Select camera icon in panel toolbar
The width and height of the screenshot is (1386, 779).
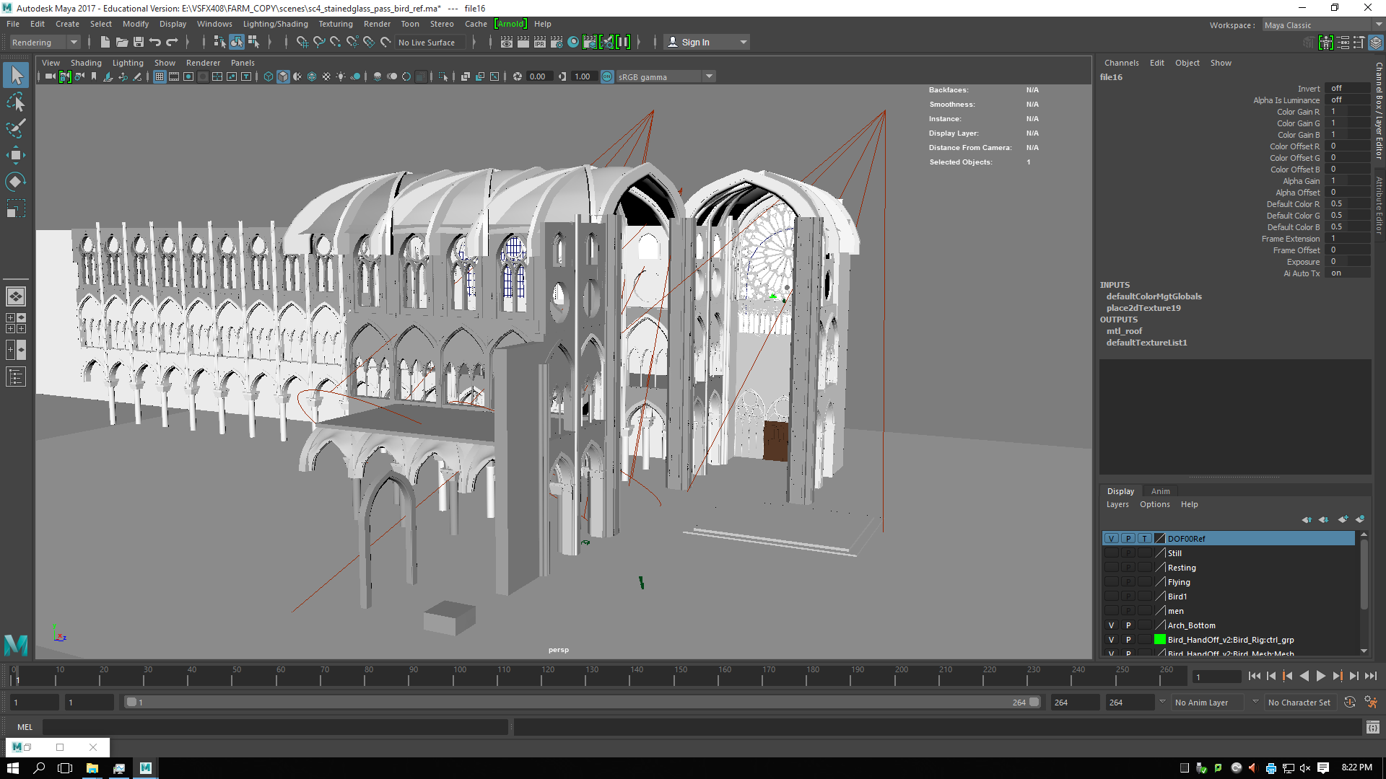(x=50, y=76)
